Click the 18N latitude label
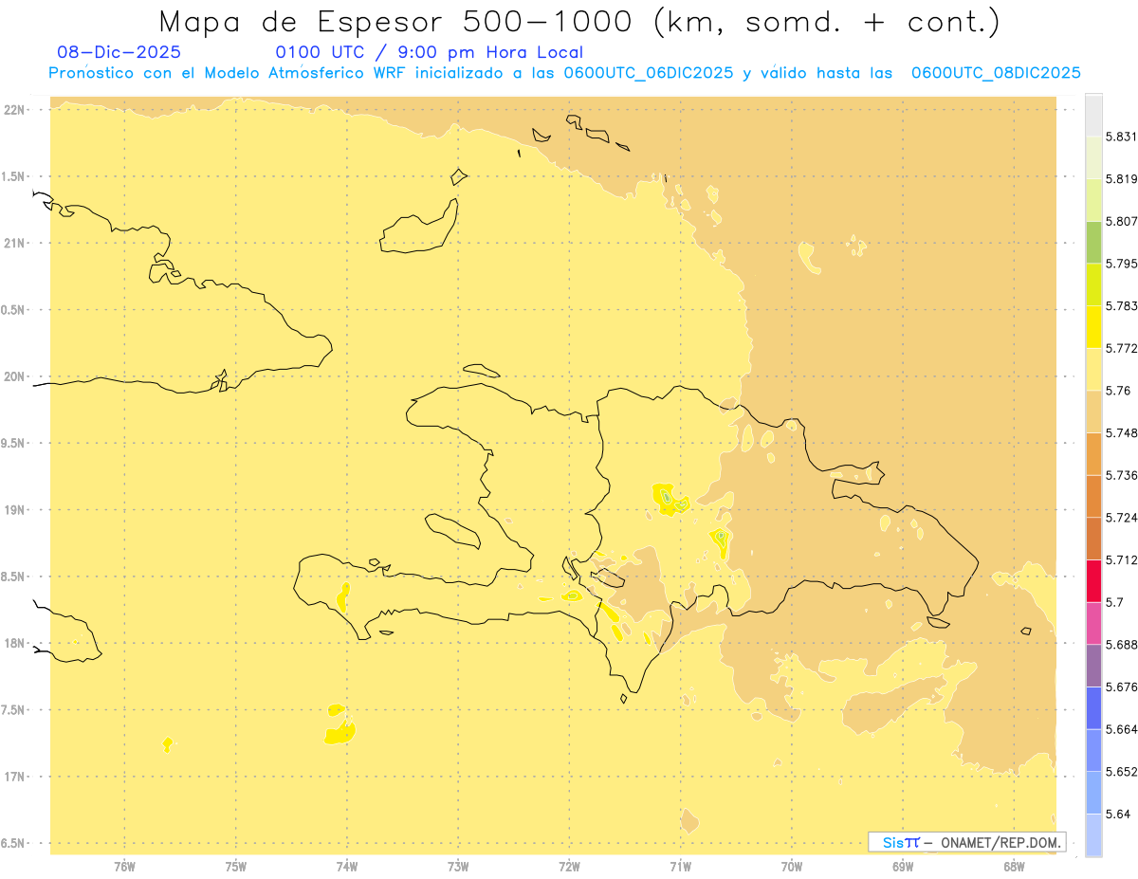This screenshot has height=879, width=1138. click(14, 643)
